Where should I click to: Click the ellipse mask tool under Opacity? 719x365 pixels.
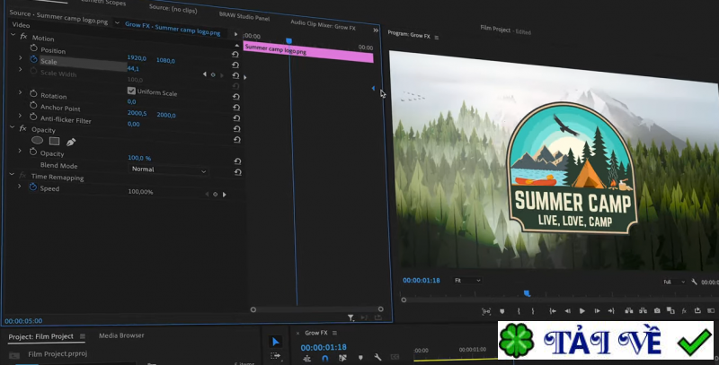[38, 141]
